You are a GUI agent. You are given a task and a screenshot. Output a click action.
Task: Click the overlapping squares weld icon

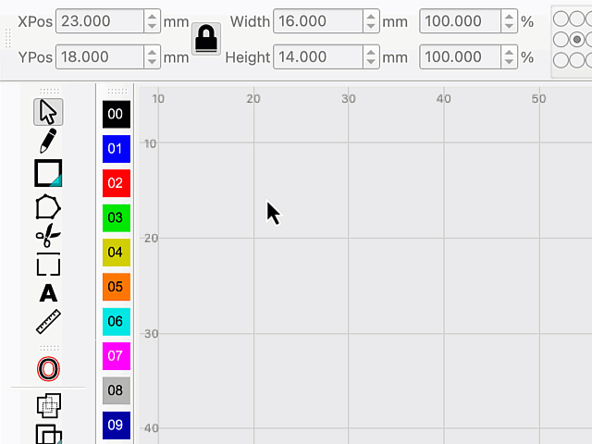coord(48,404)
